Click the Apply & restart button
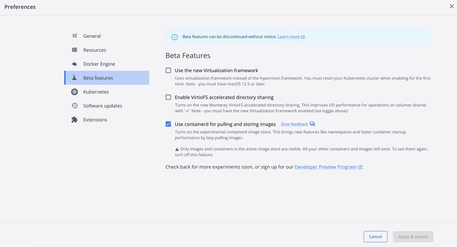This screenshot has height=247, width=457. tap(413, 237)
